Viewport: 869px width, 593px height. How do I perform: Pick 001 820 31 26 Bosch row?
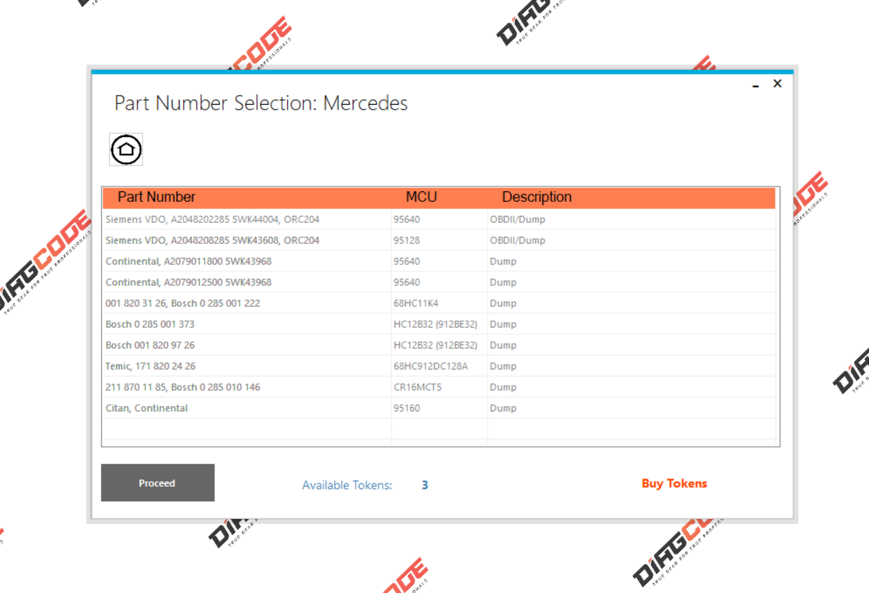pos(440,303)
